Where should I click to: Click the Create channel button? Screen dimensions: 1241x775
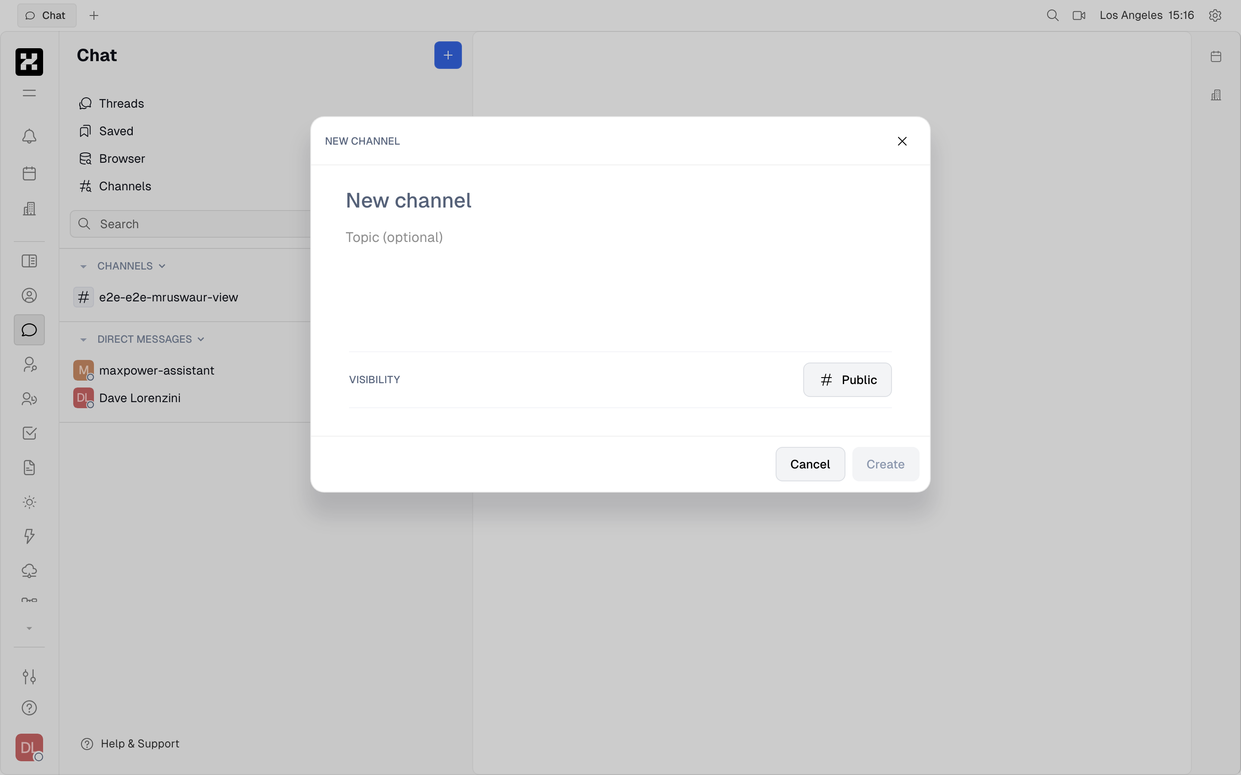[x=885, y=465]
